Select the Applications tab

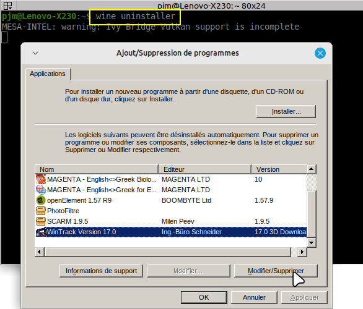(x=48, y=74)
